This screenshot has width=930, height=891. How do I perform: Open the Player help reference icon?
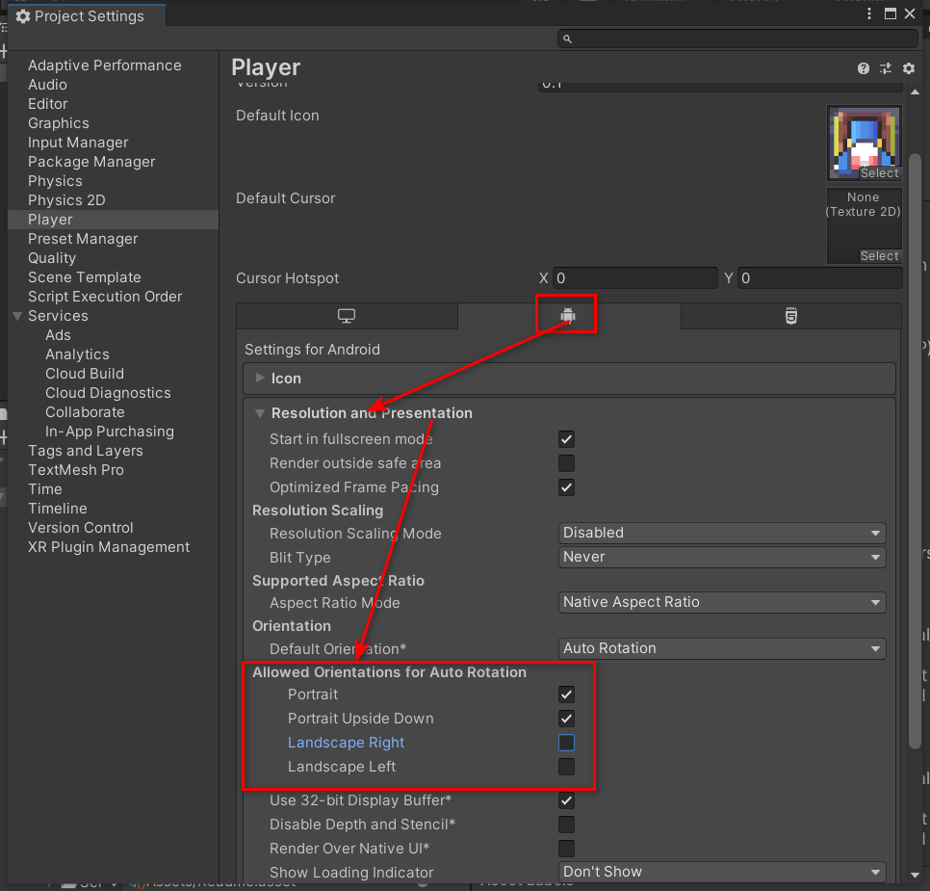[863, 68]
